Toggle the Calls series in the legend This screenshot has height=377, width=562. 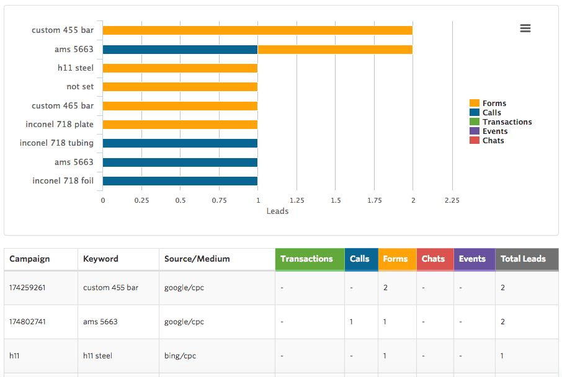tap(485, 112)
